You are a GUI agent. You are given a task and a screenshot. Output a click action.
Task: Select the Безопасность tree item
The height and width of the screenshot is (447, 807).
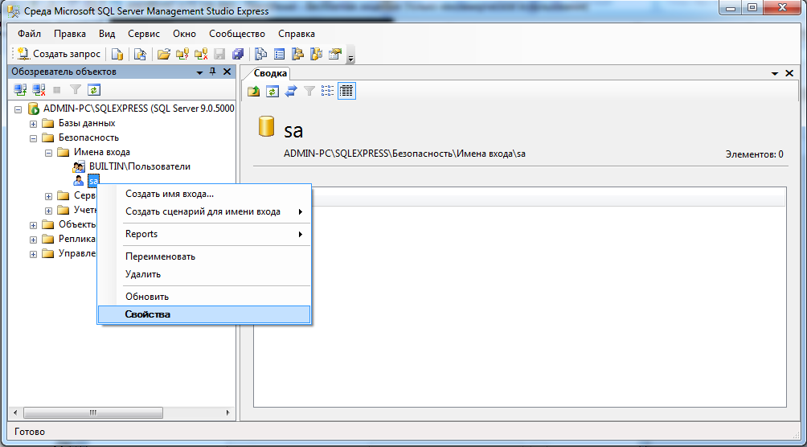[x=88, y=137]
